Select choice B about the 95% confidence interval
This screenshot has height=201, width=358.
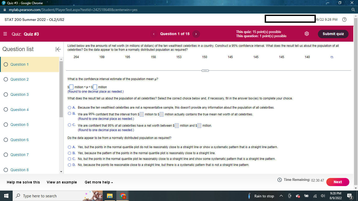point(70,114)
